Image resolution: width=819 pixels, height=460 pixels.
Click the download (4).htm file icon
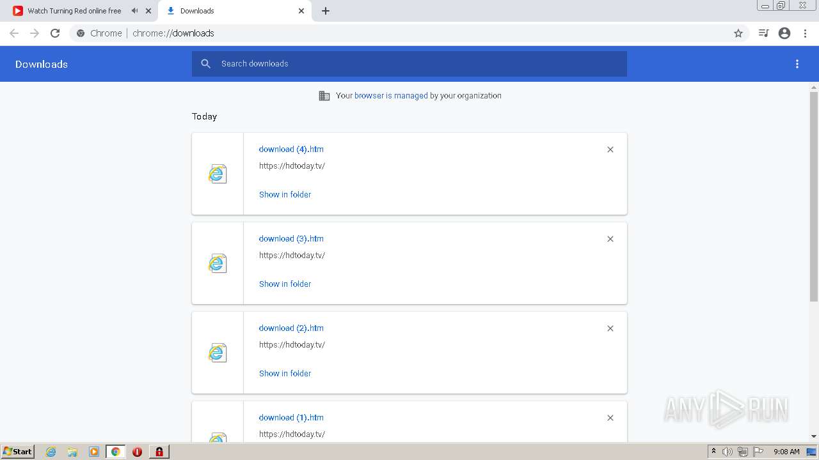pos(218,174)
